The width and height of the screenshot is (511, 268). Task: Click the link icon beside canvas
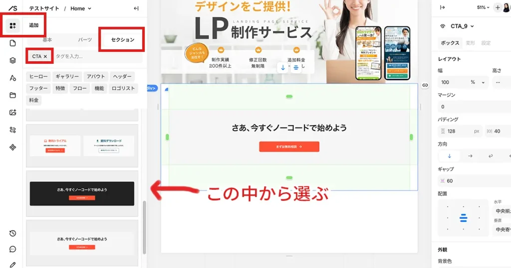click(x=425, y=85)
